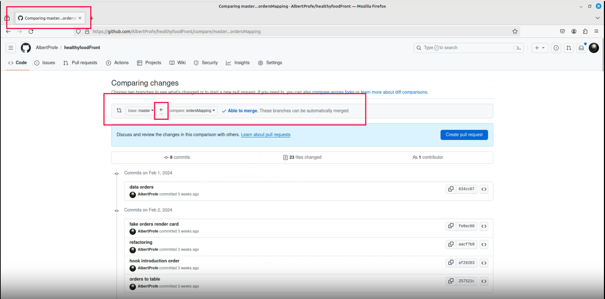Open the user avatar menu
Screen dimensions: 605x299
pyautogui.click(x=594, y=48)
